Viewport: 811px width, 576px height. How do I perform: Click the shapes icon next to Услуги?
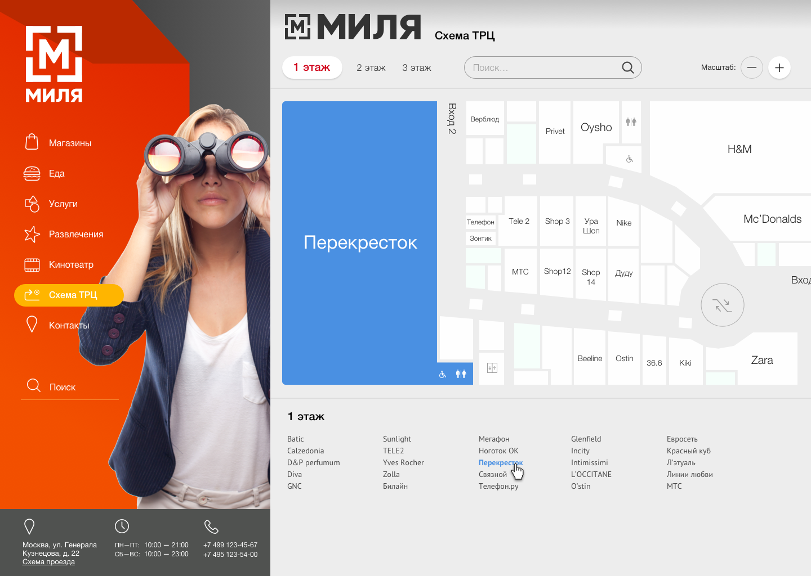[32, 204]
